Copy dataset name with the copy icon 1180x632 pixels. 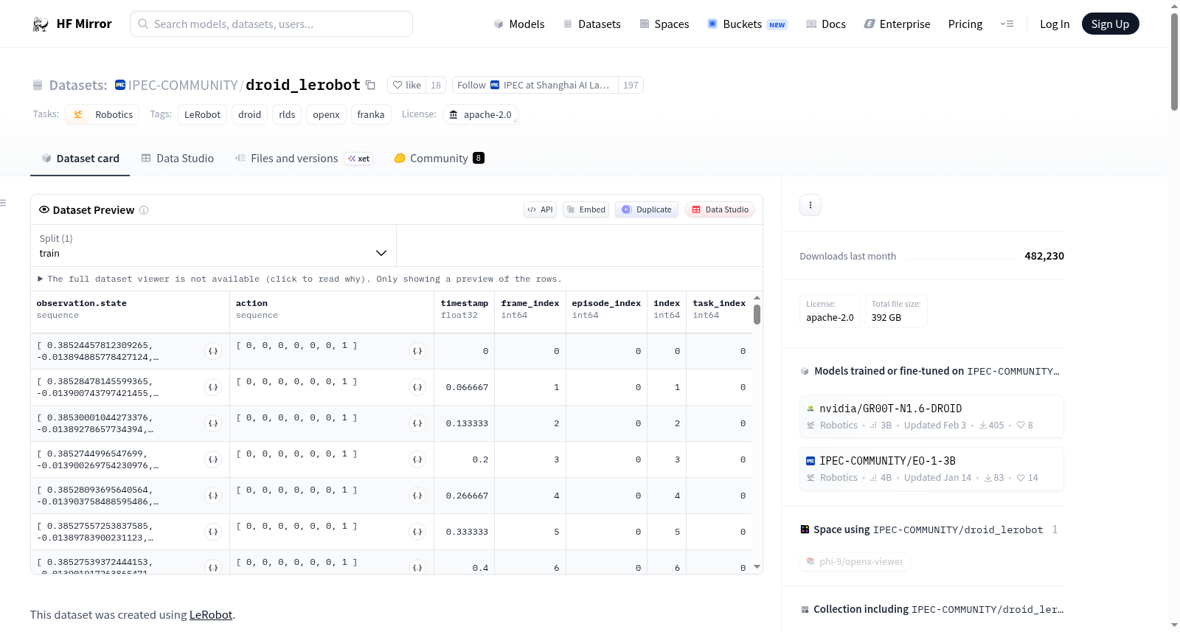tap(370, 86)
